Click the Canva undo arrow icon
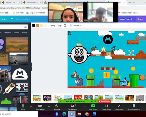 pos(12,19)
